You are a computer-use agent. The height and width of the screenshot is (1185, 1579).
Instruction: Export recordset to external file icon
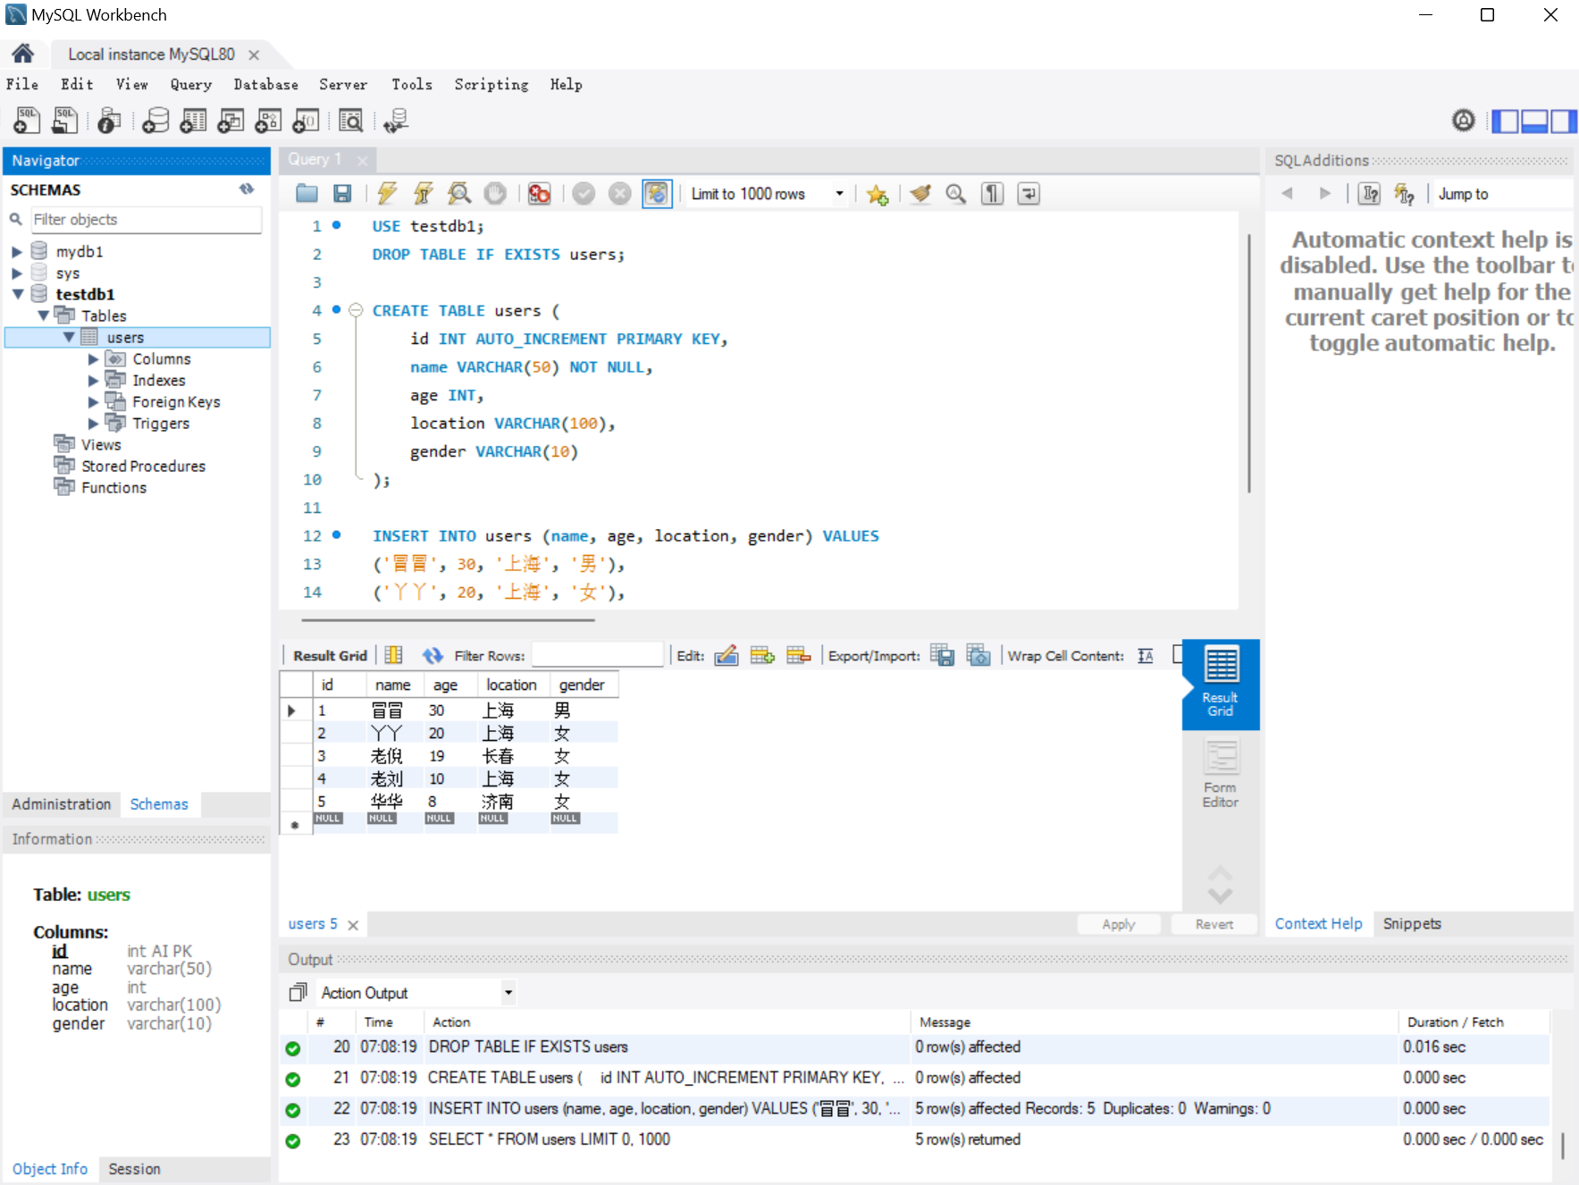pos(942,655)
